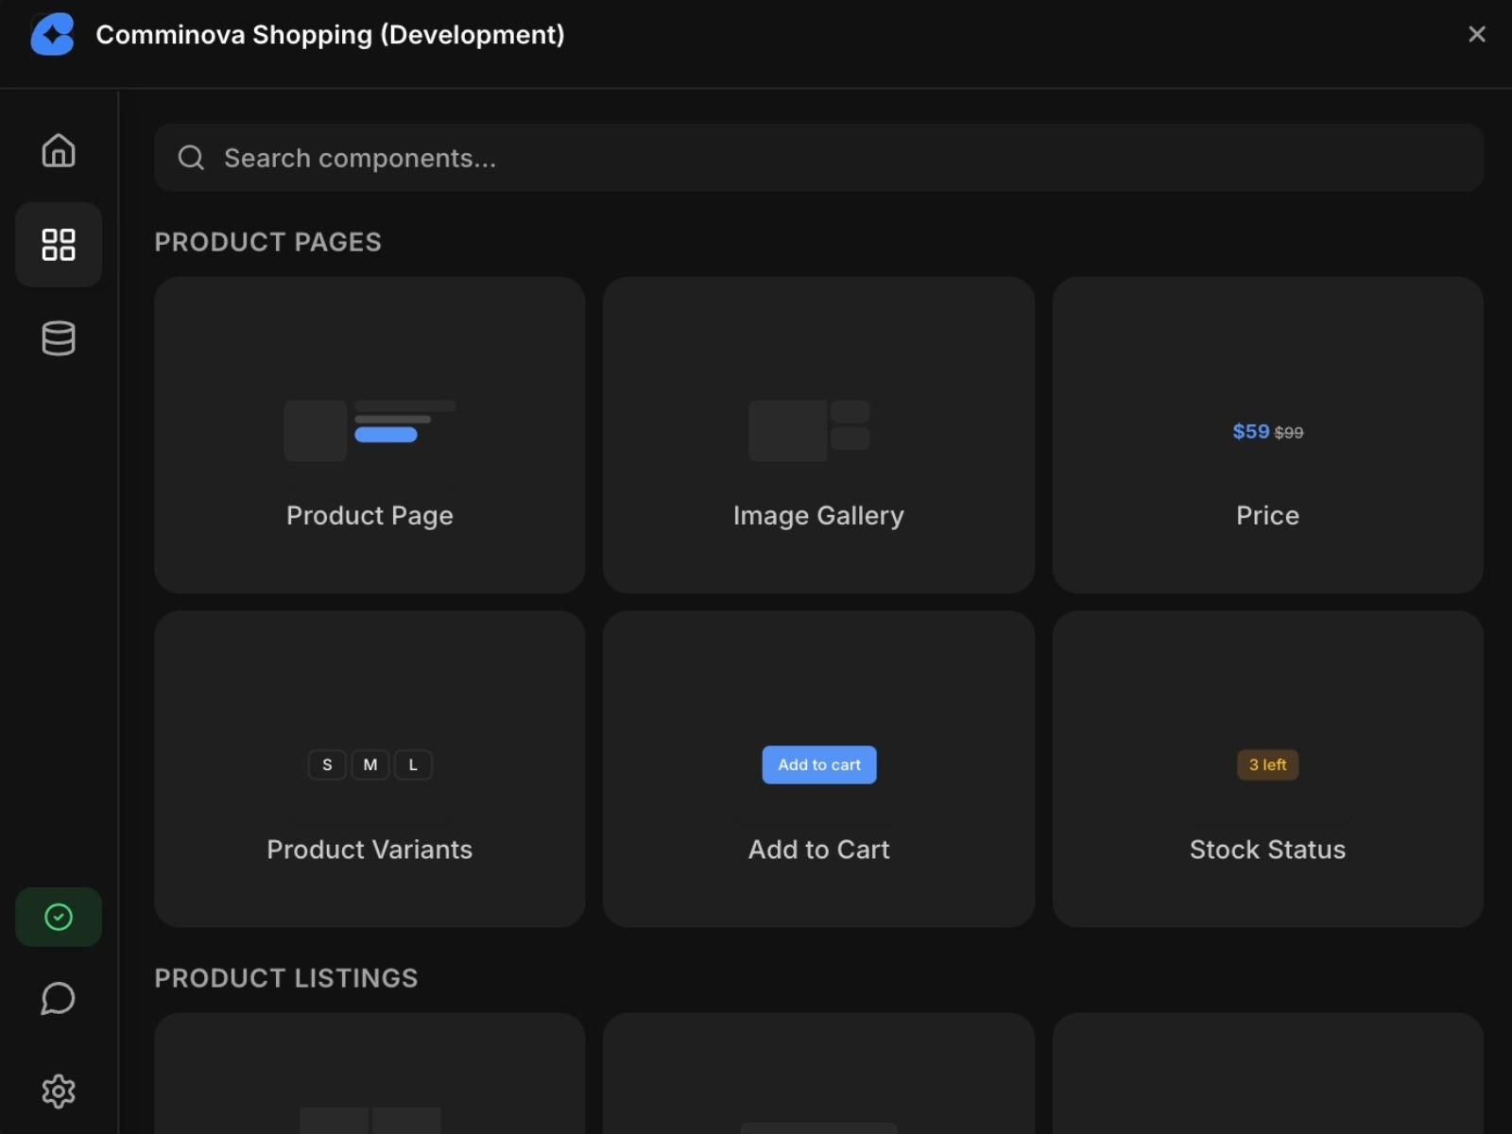Open the Home sidebar icon

58,150
